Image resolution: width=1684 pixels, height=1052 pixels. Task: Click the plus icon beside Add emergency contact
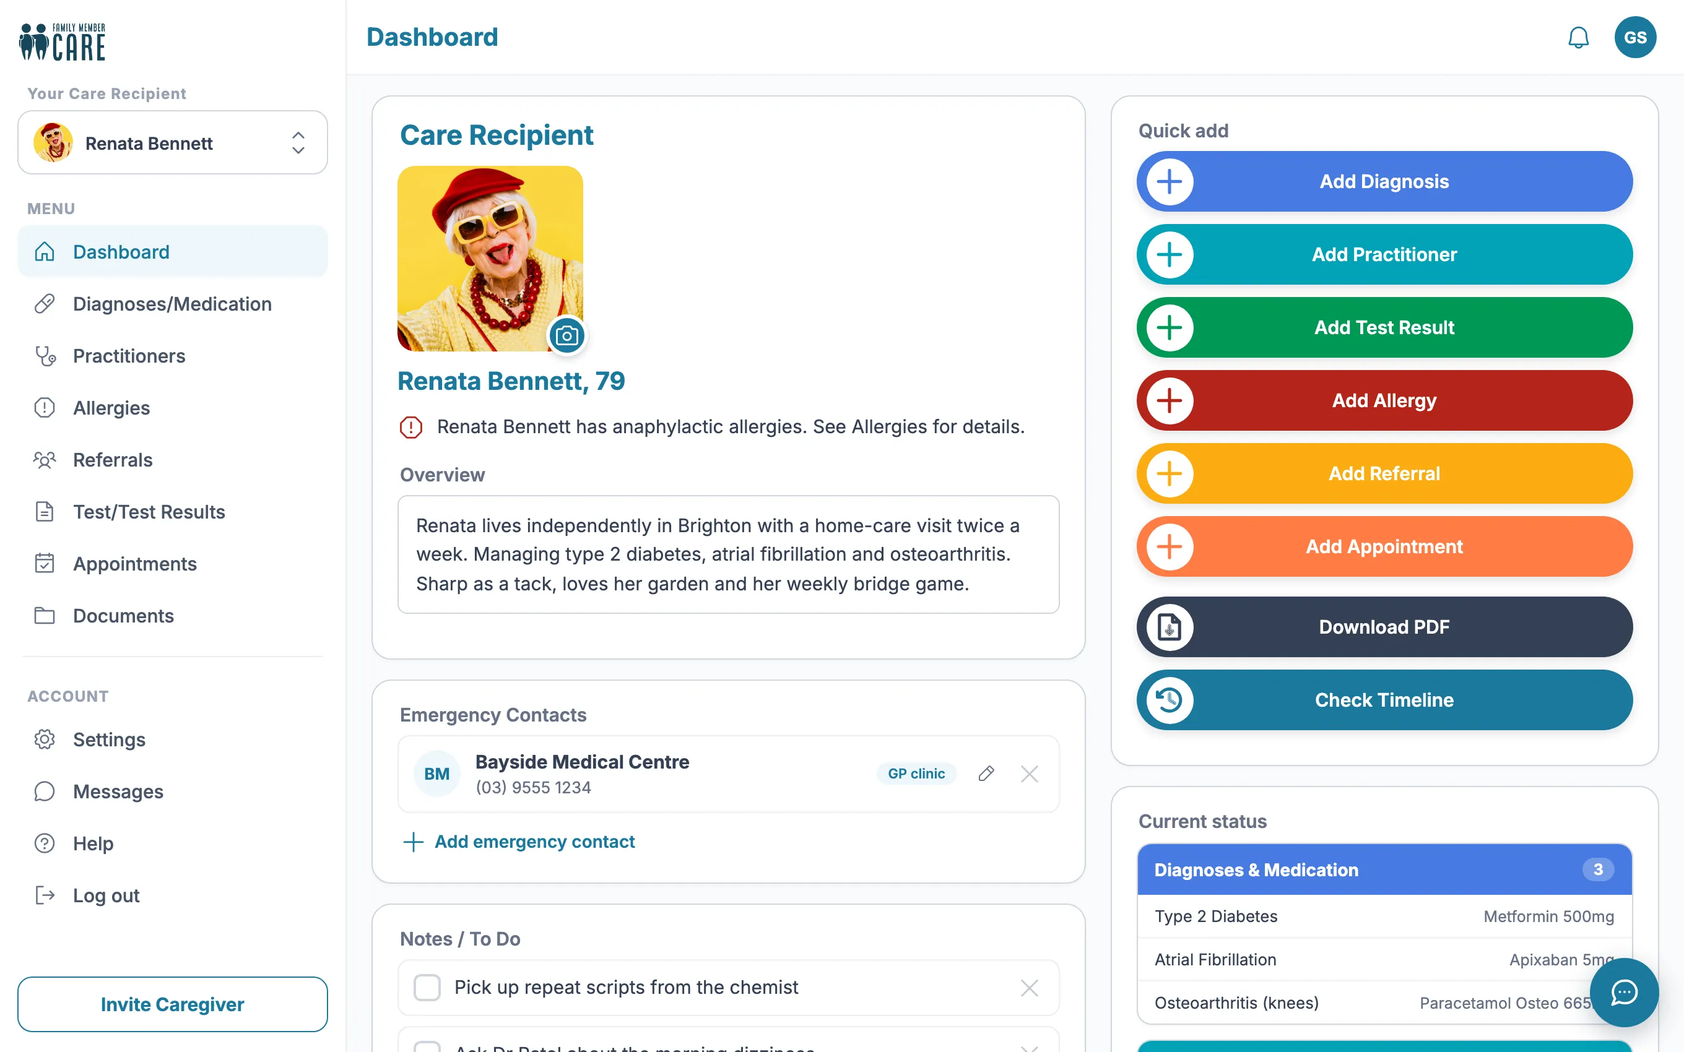coord(413,842)
